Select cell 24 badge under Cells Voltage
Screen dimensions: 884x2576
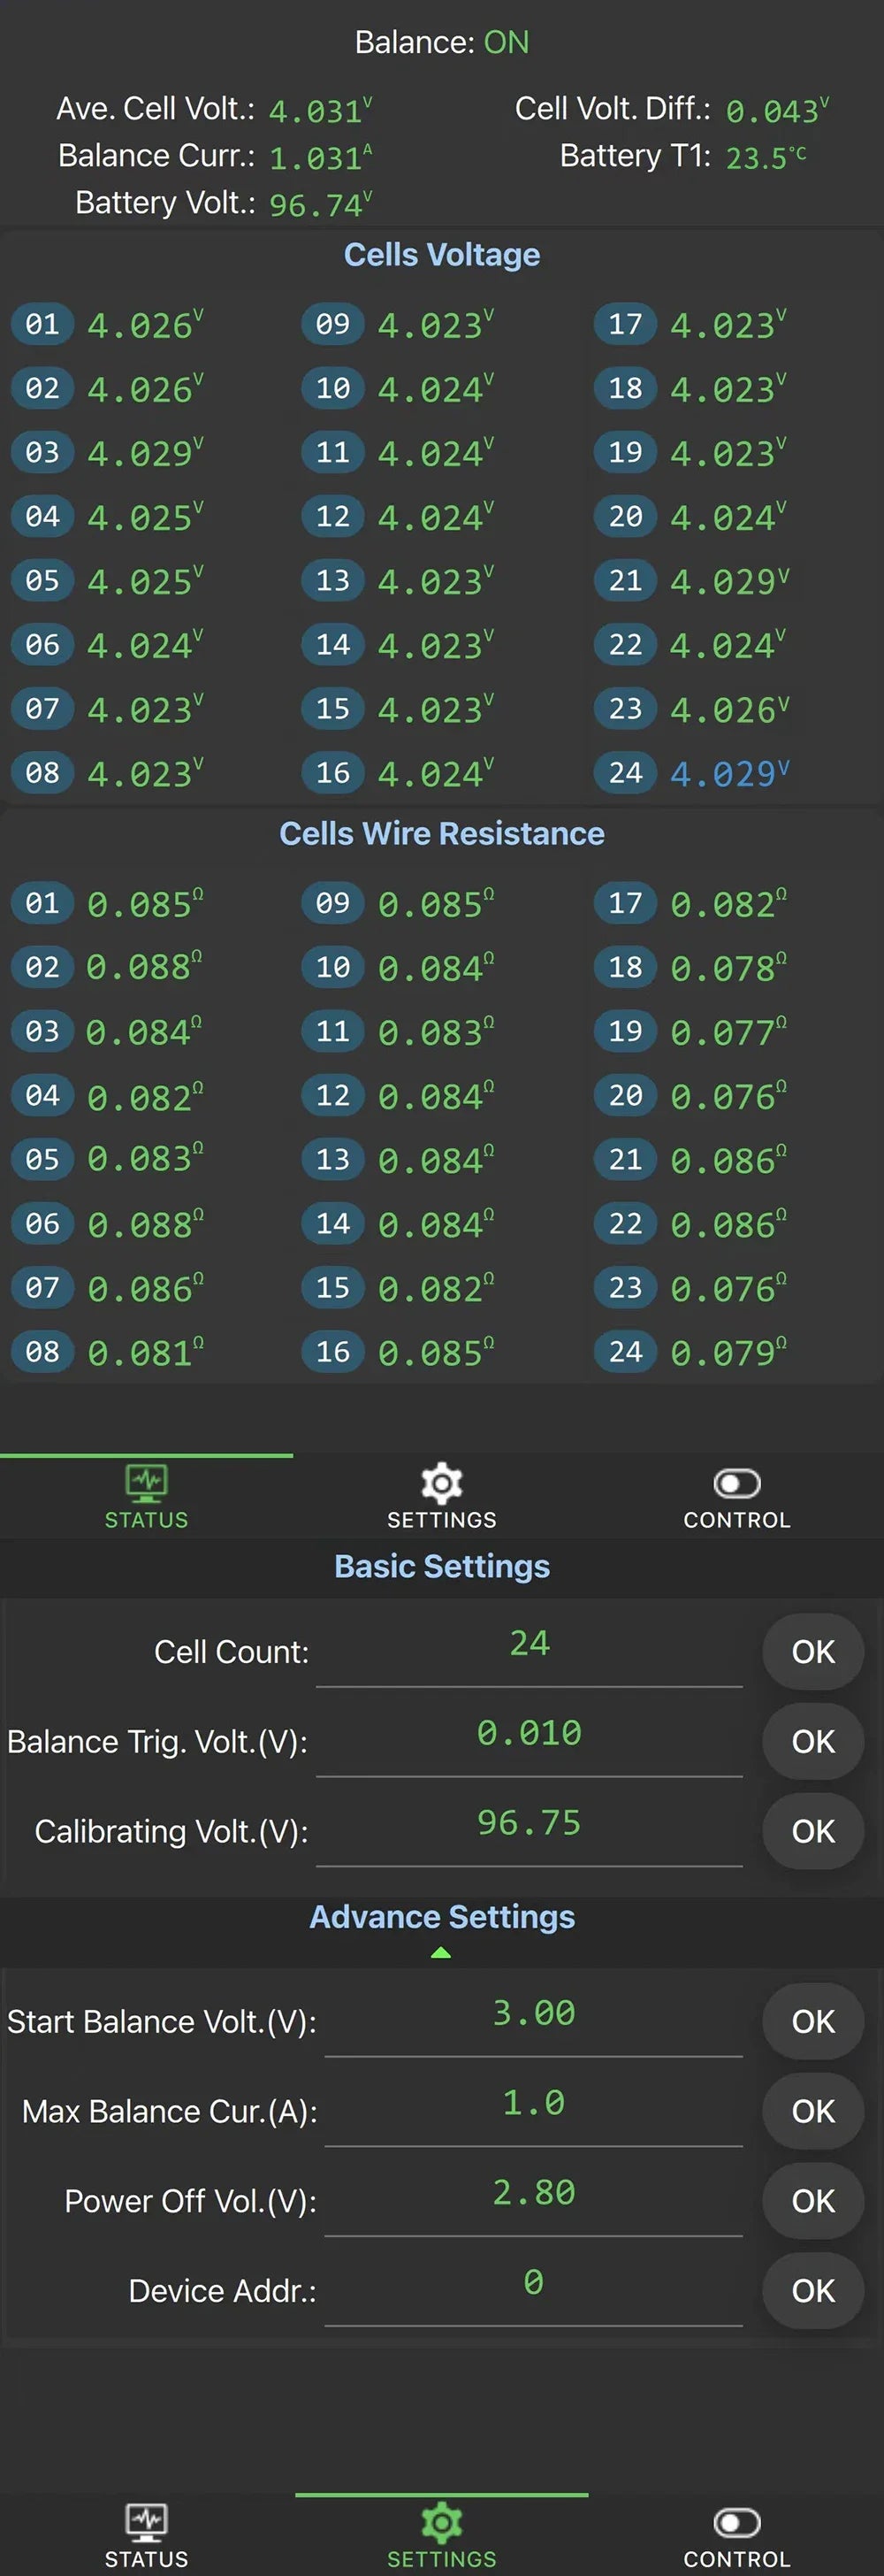pos(625,772)
